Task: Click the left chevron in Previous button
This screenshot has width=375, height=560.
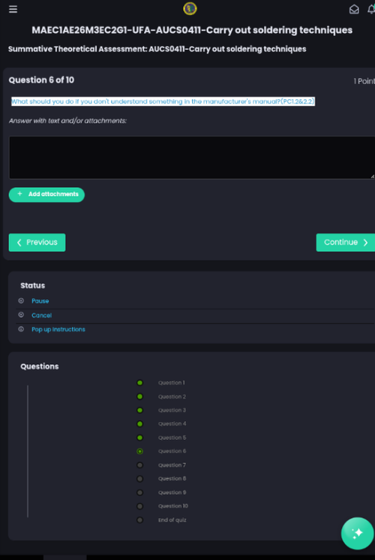Action: 19,242
